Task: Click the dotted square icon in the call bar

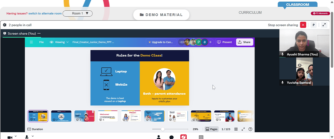Action: (x=201, y=137)
